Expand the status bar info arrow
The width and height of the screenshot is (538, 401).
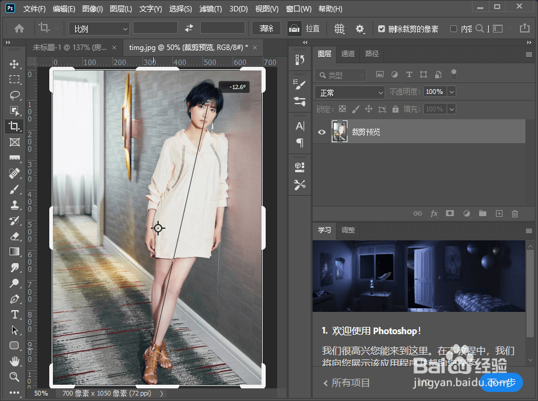click(x=162, y=393)
